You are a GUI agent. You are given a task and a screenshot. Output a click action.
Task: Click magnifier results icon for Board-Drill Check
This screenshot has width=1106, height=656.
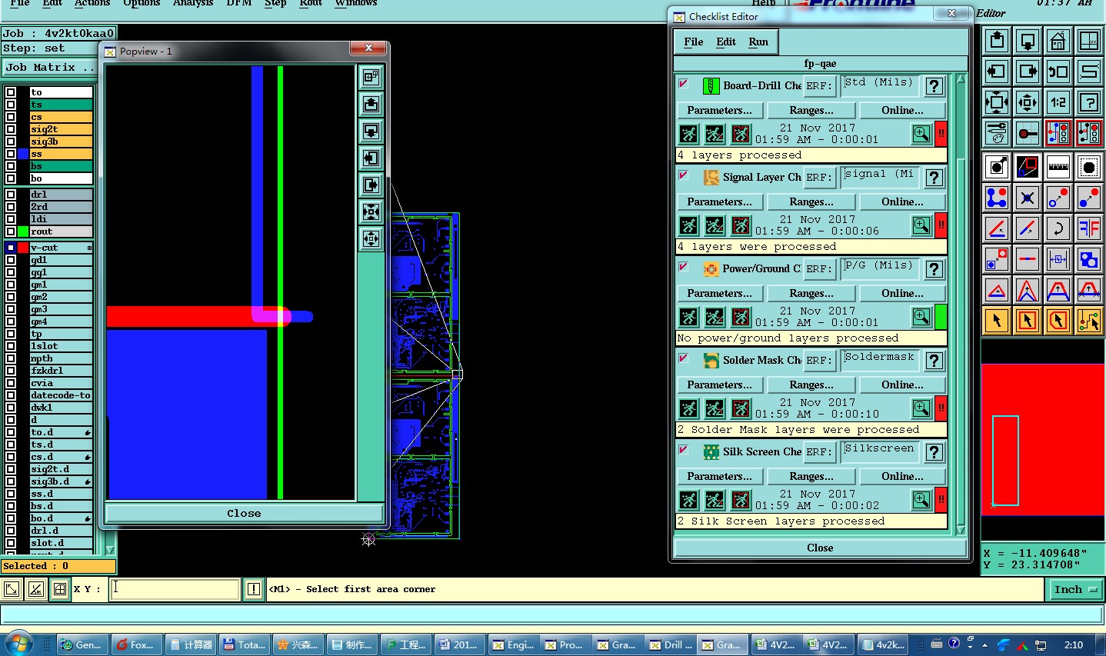point(921,134)
